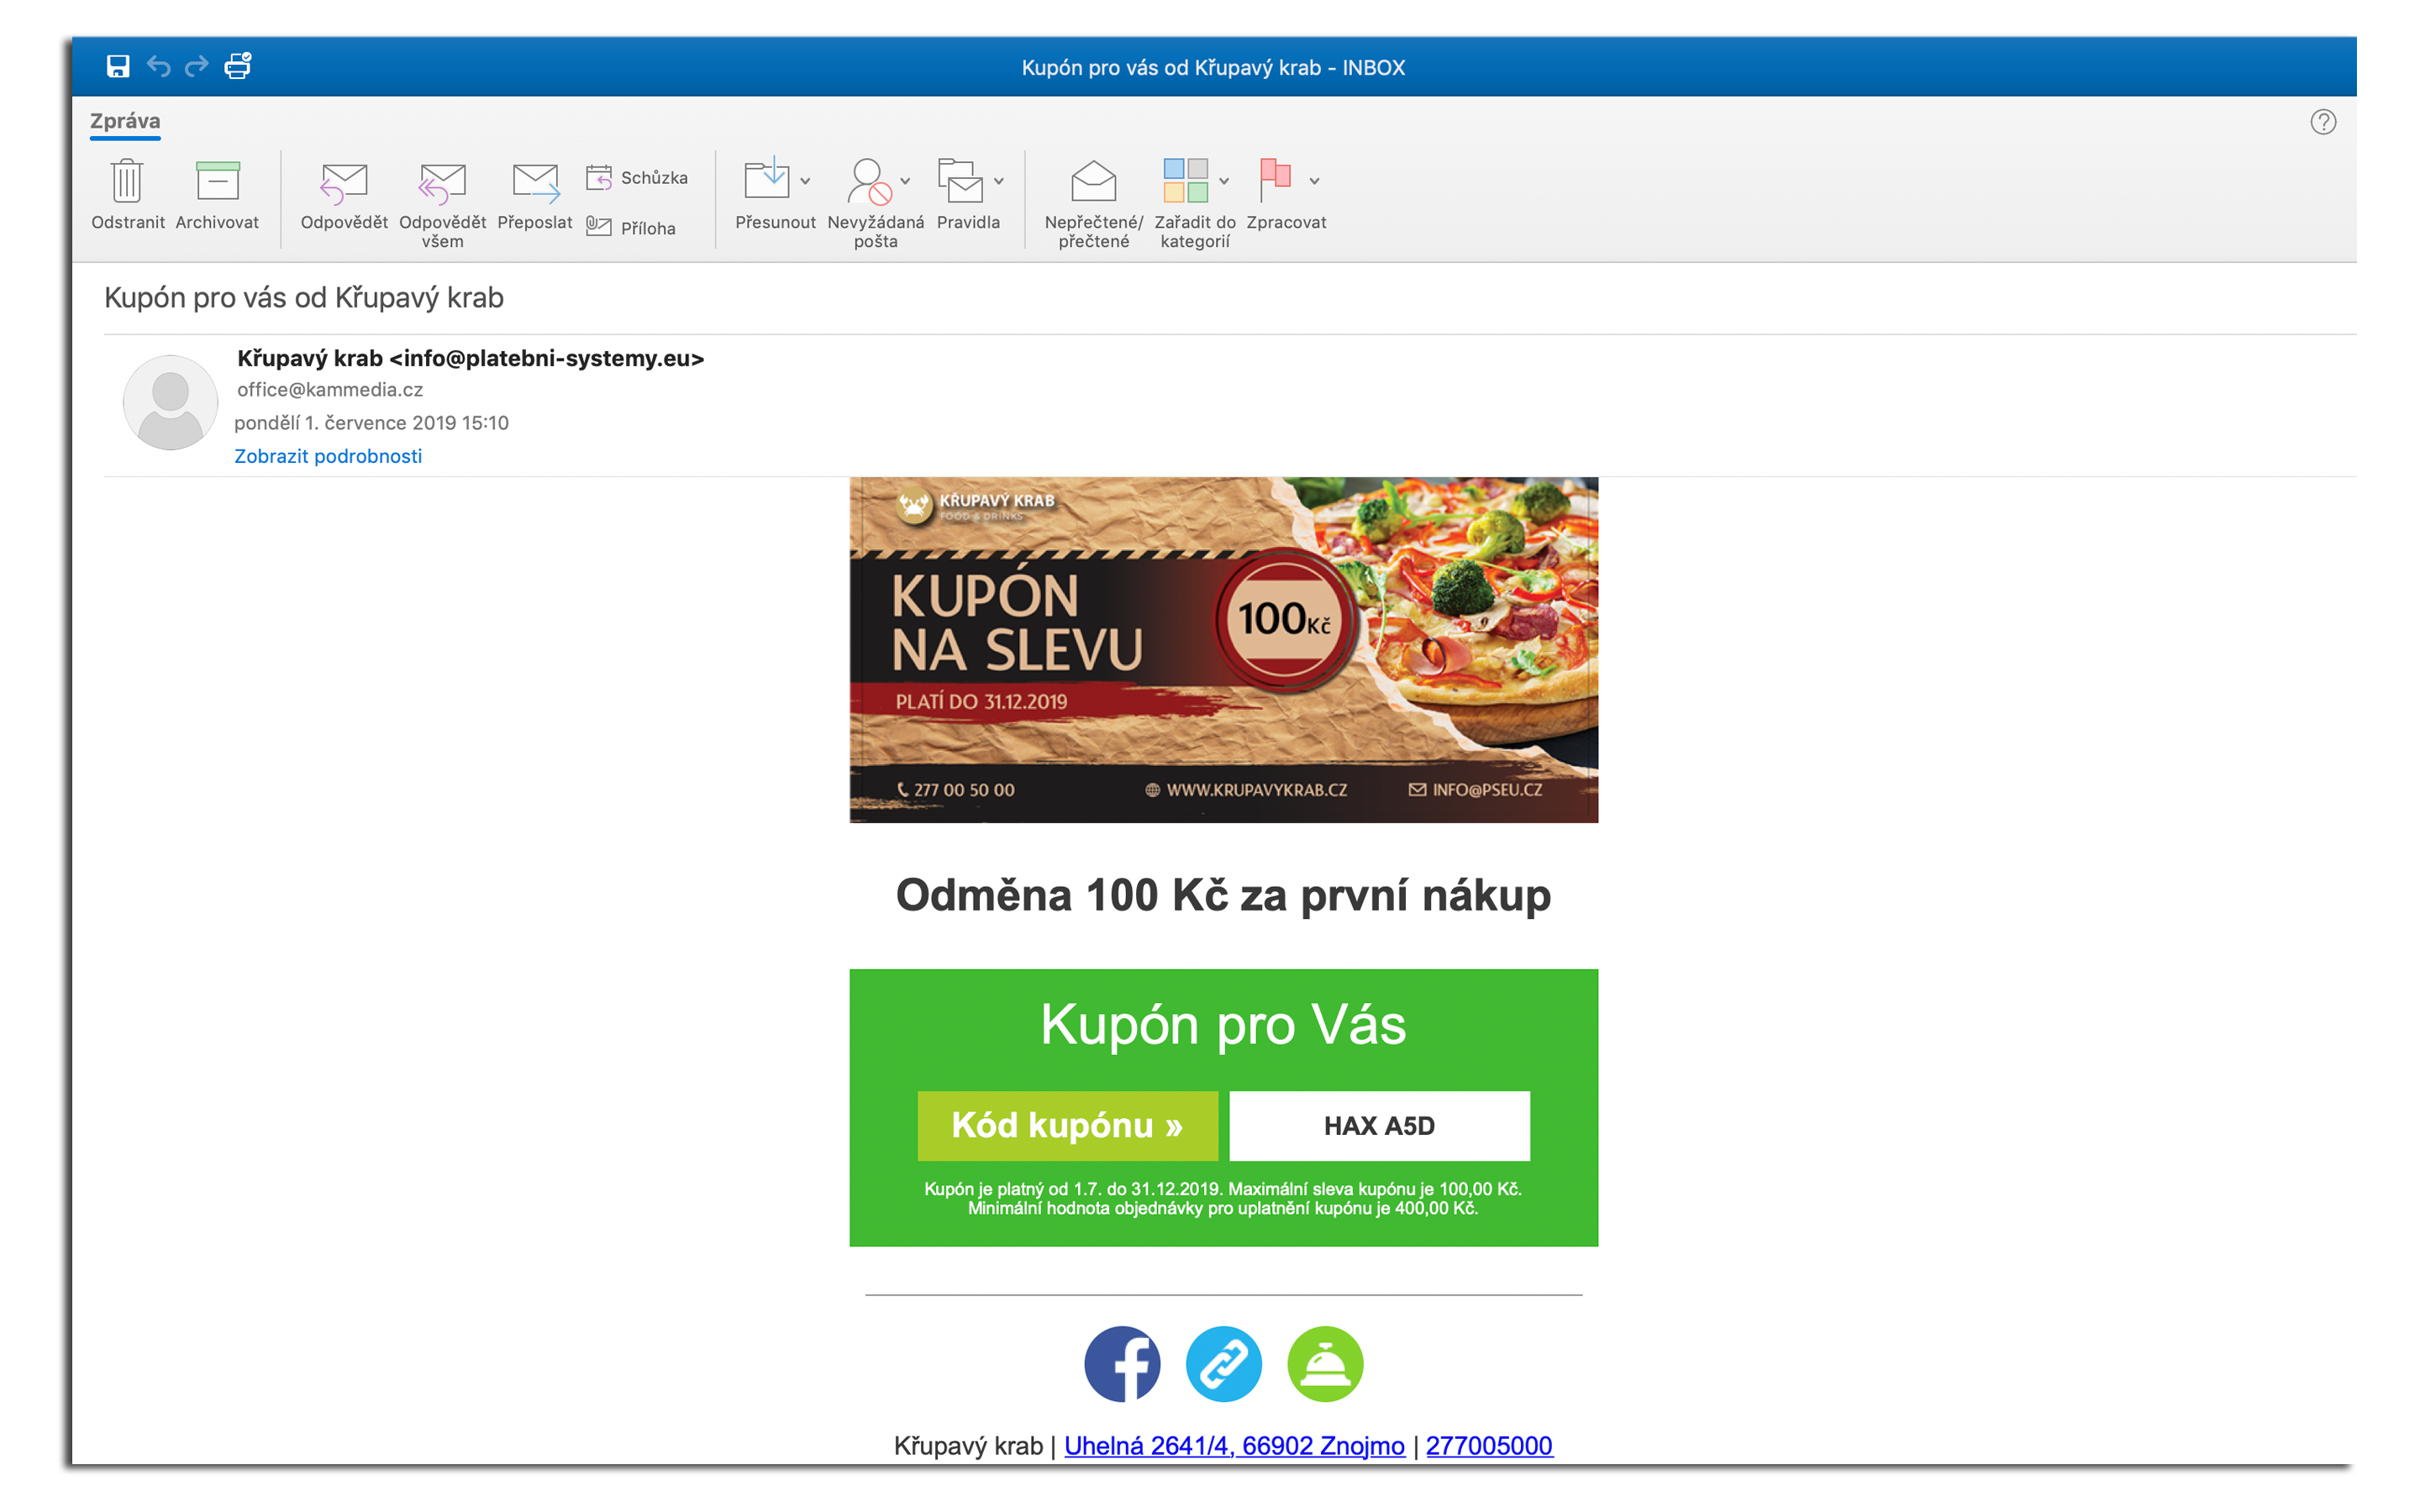The width and height of the screenshot is (2420, 1512).
Task: Open help via question mark icon
Action: click(2323, 122)
